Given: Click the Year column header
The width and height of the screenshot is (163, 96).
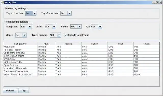Looking at the screenshot, I should coord(120,44).
